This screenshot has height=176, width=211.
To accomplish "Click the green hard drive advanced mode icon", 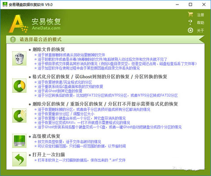I will tap(19, 141).
